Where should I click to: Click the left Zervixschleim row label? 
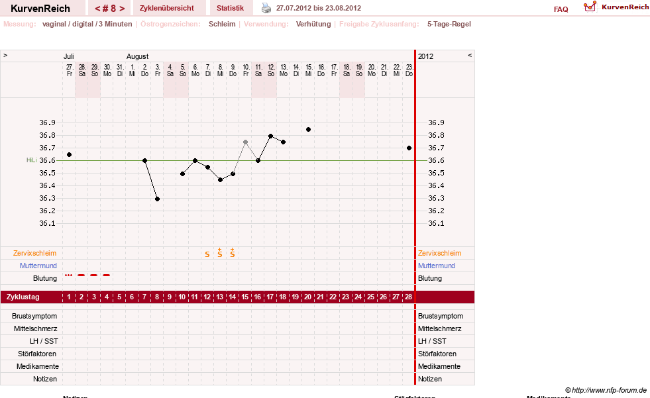tap(34, 253)
